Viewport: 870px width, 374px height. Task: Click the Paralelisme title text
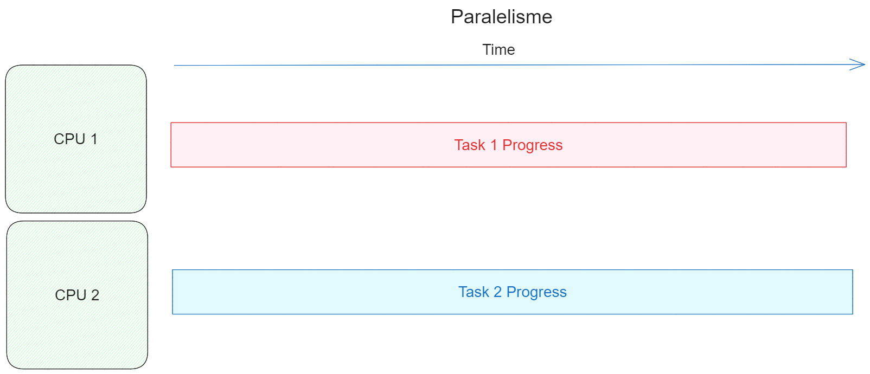(x=501, y=17)
